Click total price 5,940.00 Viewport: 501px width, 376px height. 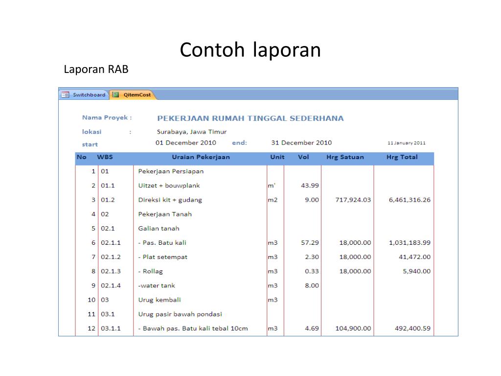click(x=417, y=271)
